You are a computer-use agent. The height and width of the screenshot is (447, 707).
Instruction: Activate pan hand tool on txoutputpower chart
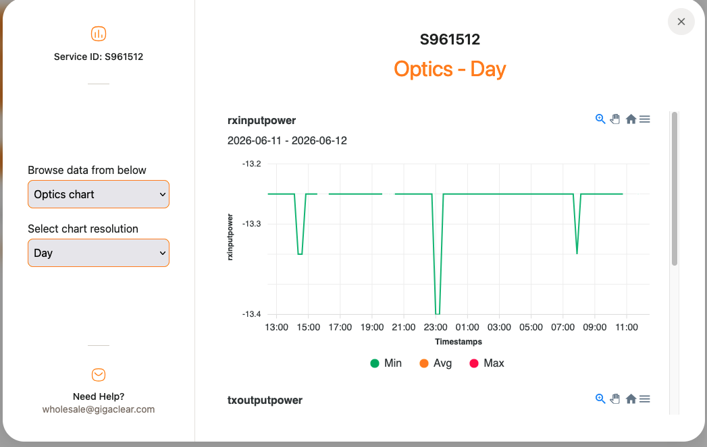[615, 399]
